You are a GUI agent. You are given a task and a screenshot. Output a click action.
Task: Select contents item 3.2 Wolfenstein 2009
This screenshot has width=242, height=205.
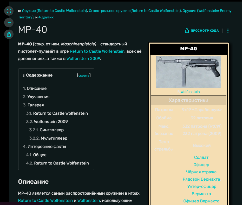[51, 122]
